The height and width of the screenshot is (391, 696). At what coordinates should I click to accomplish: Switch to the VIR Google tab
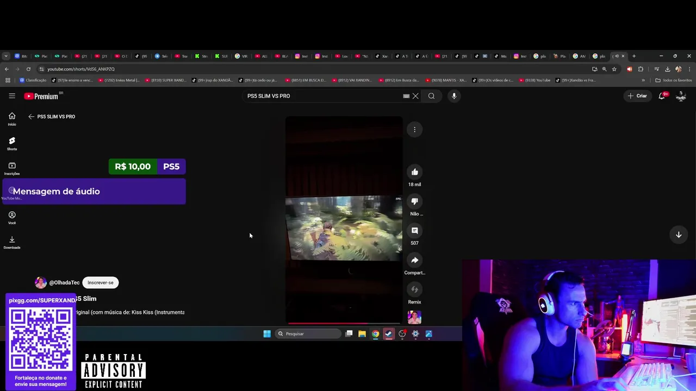click(241, 56)
